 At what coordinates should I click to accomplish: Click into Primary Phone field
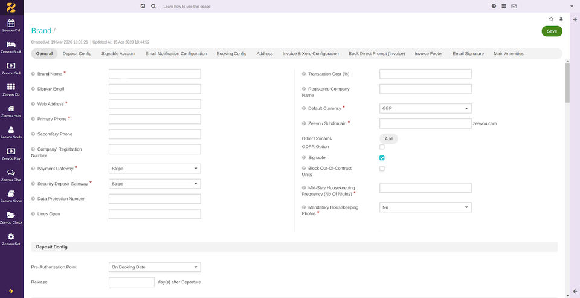155,119
